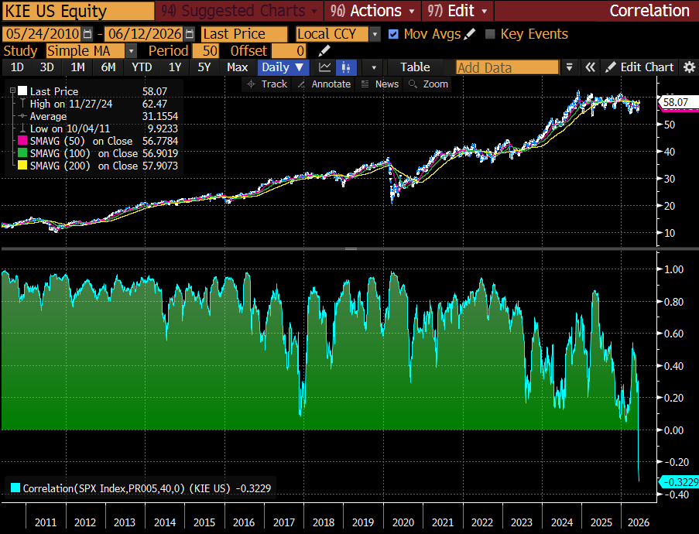Open the chart type dropdown arrow
The width and height of the screenshot is (699, 534).
pos(374,67)
